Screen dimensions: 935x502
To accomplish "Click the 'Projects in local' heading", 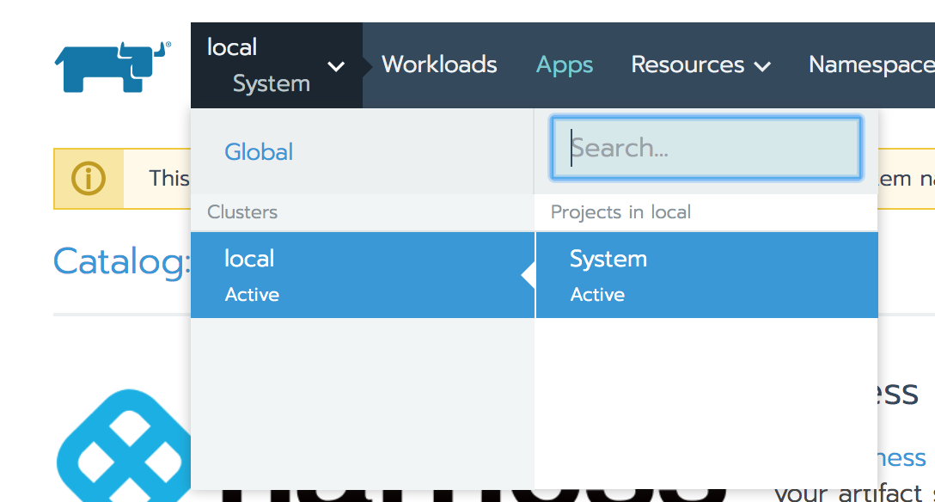I will (620, 212).
